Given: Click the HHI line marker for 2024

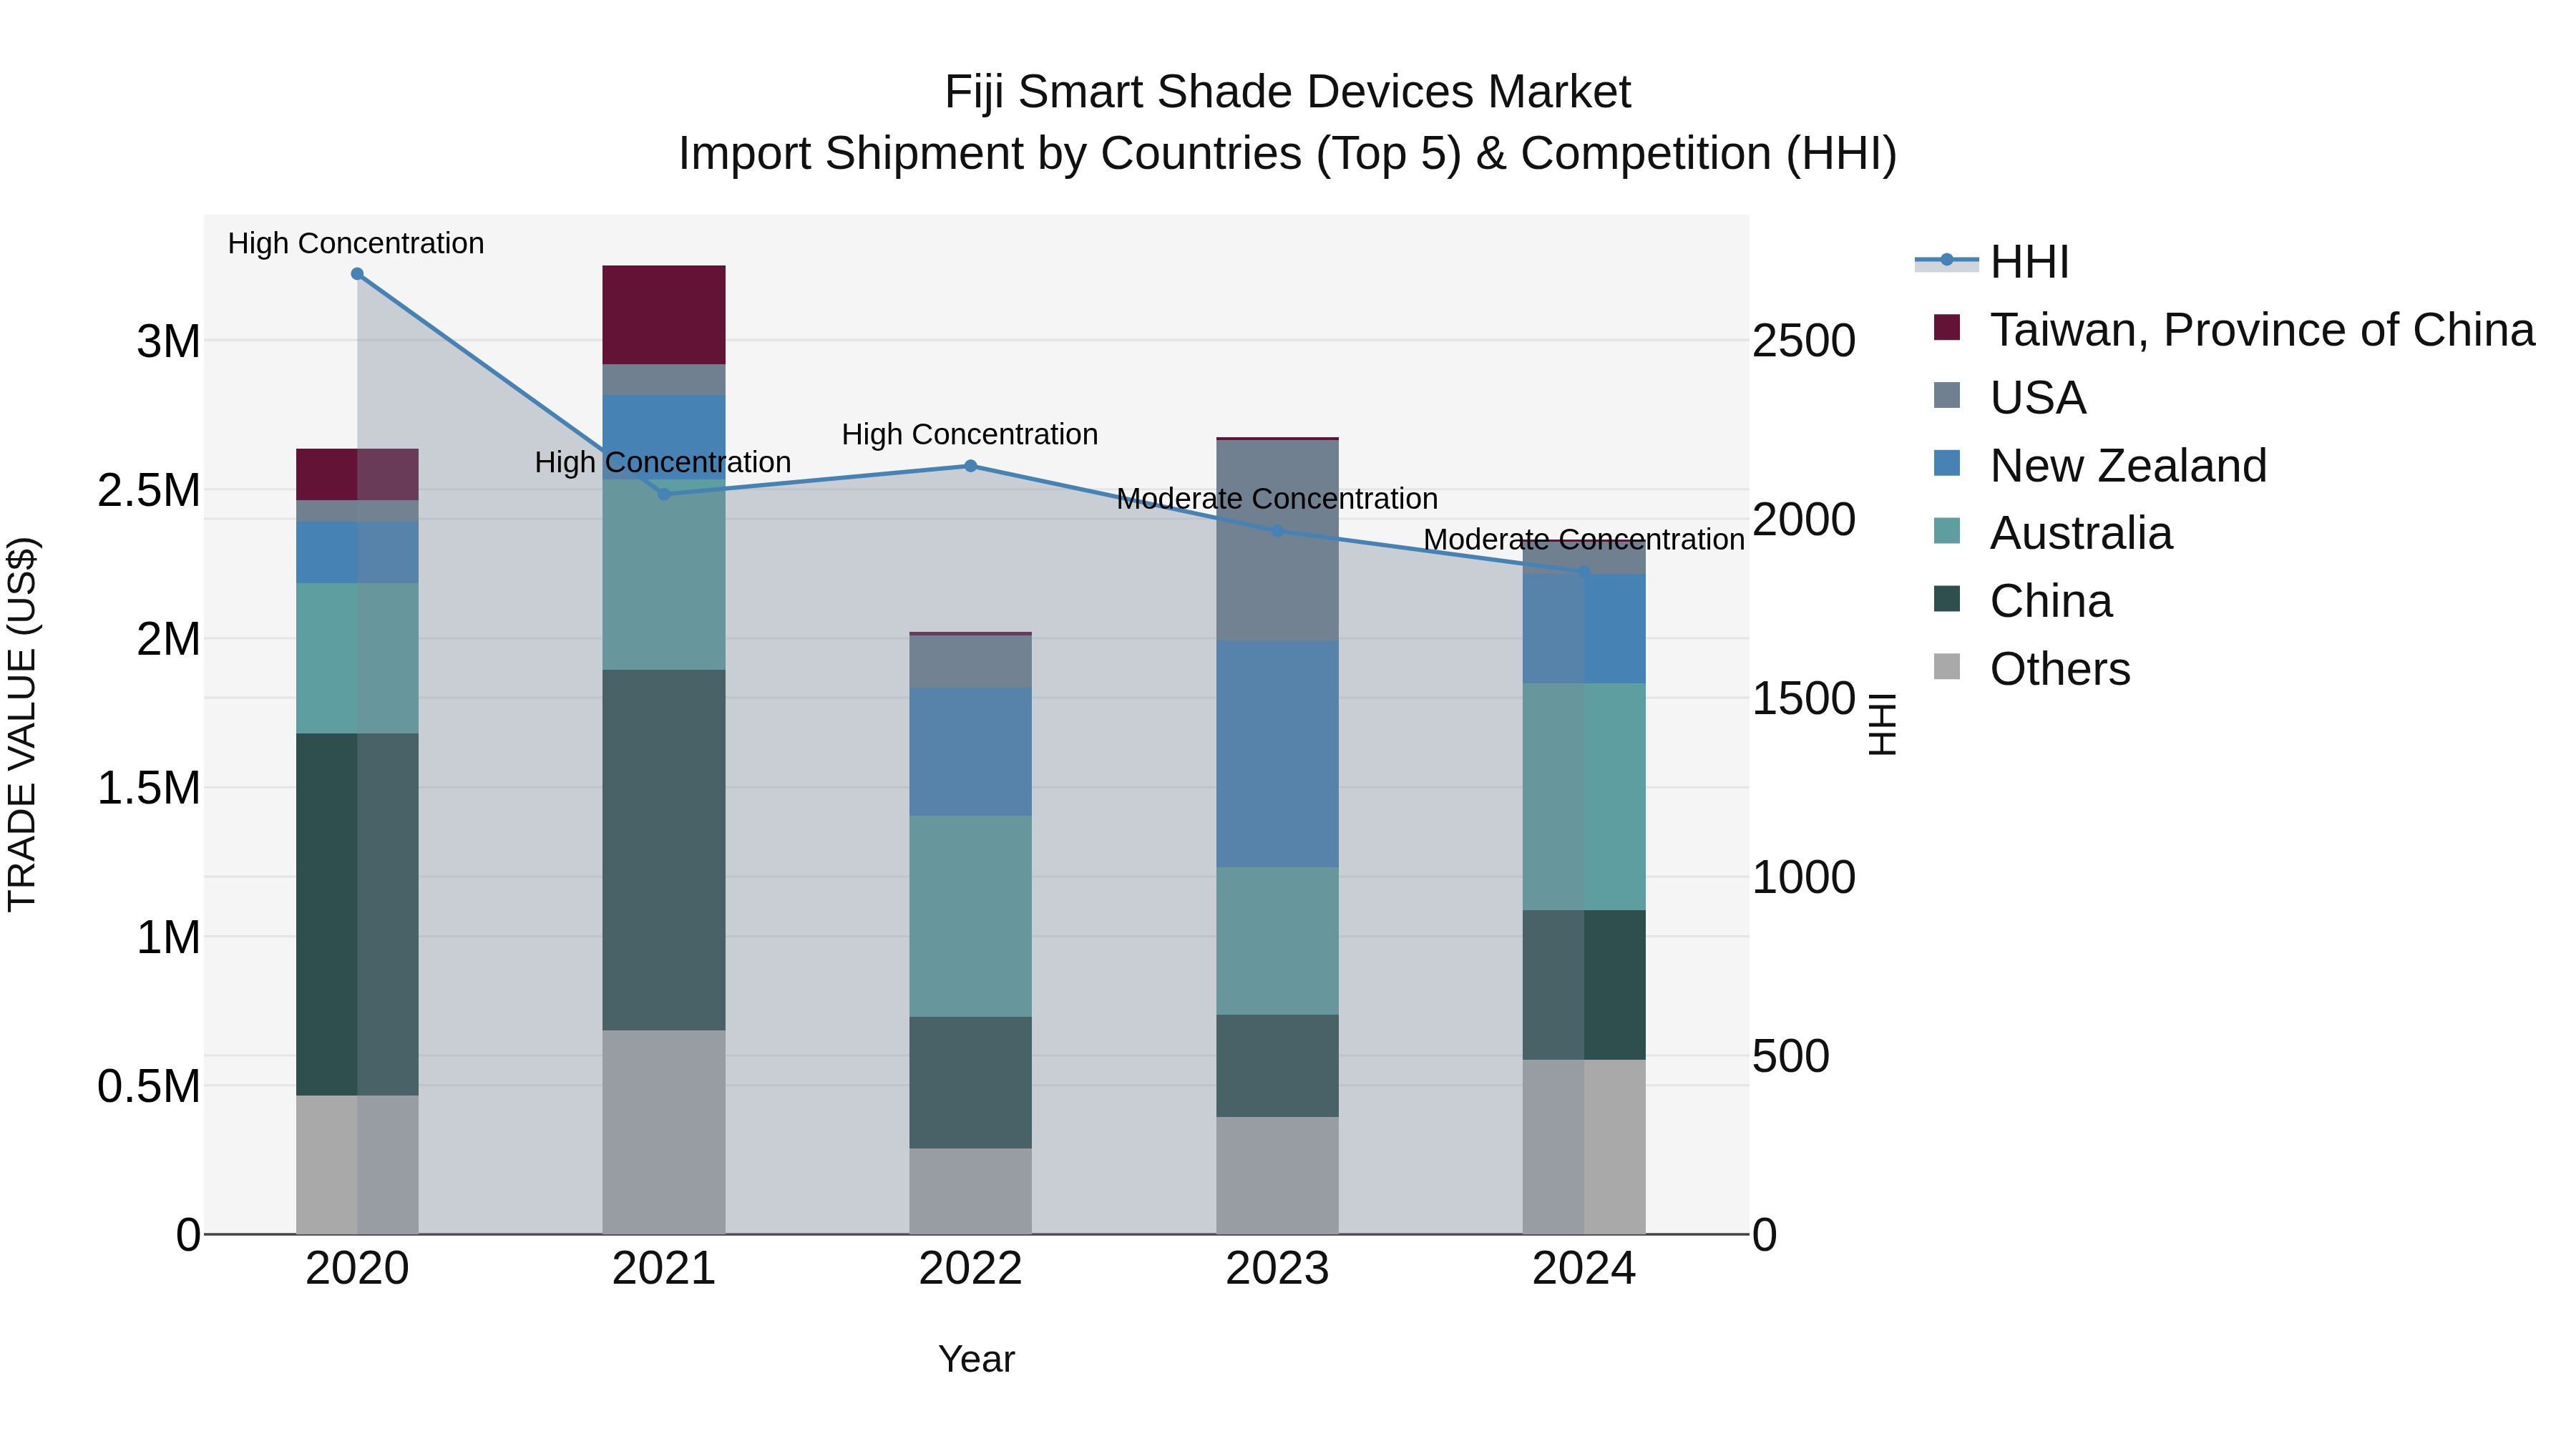Looking at the screenshot, I should pos(1584,572).
